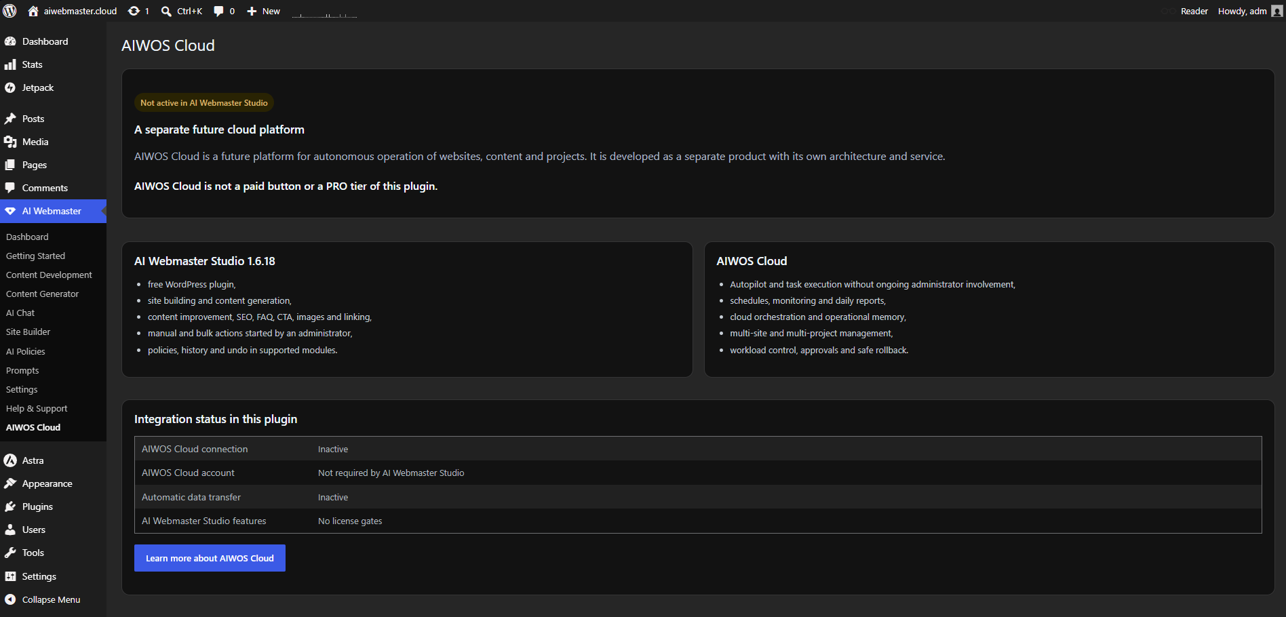Open AI Chat submenu item
Image resolution: width=1286 pixels, height=617 pixels.
tap(20, 313)
